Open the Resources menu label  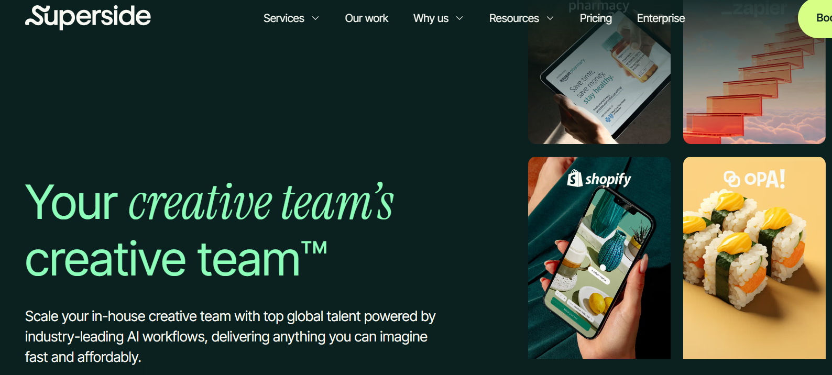coord(514,18)
